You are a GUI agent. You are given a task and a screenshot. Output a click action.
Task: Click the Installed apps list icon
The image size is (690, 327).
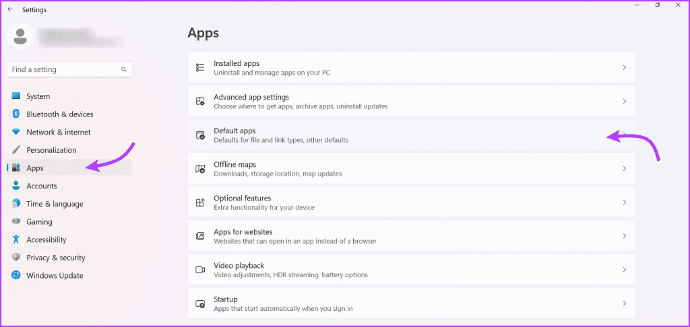(199, 67)
